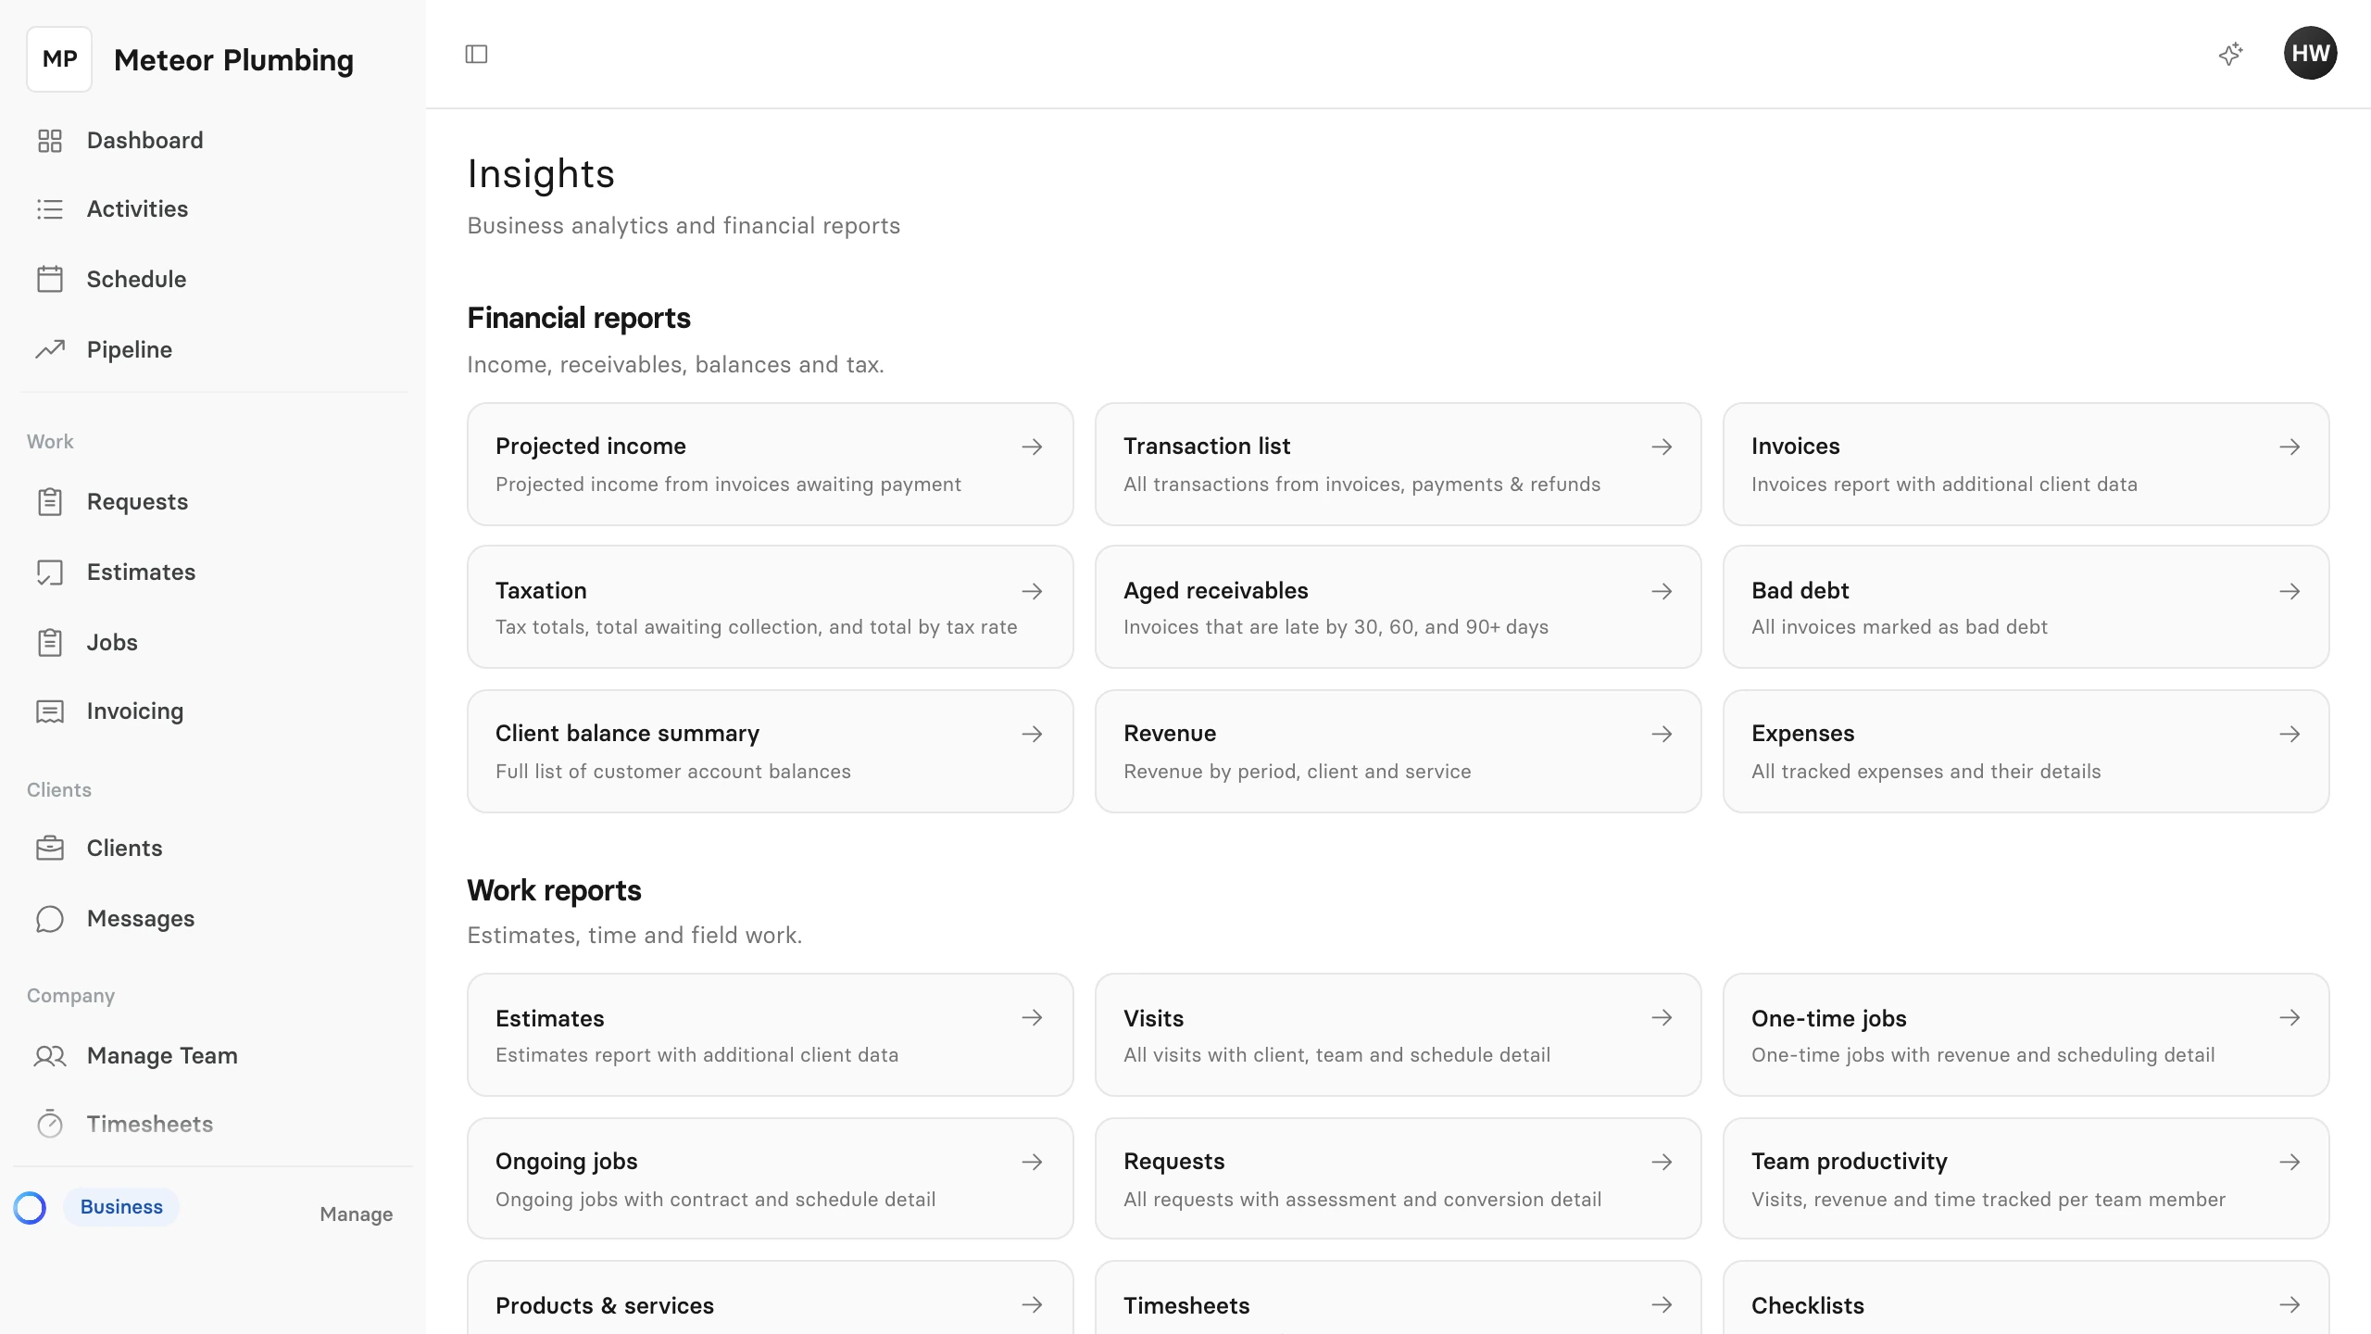Open the Visits work report
2371x1334 pixels.
pos(1398,1035)
